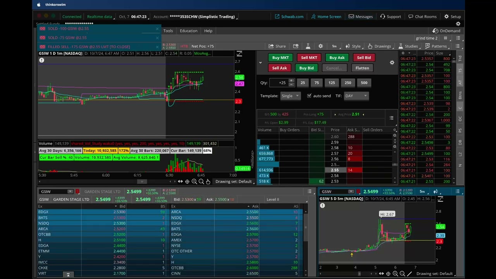Open the Apple menu
Viewport: 496px width, 279px height.
point(38,5)
